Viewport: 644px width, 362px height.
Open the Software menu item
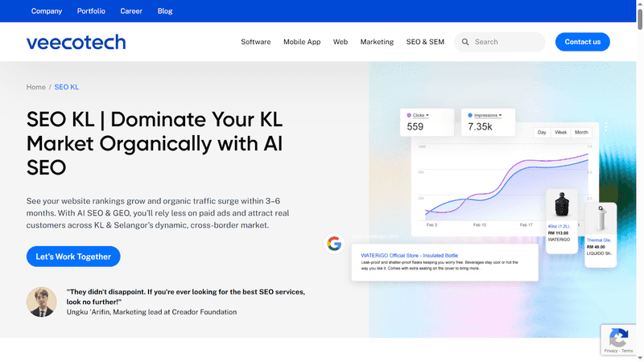point(256,42)
